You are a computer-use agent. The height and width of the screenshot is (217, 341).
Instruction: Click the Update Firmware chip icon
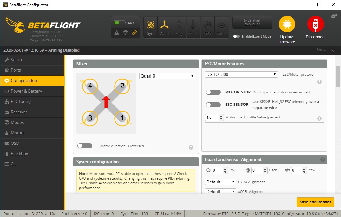point(287,24)
